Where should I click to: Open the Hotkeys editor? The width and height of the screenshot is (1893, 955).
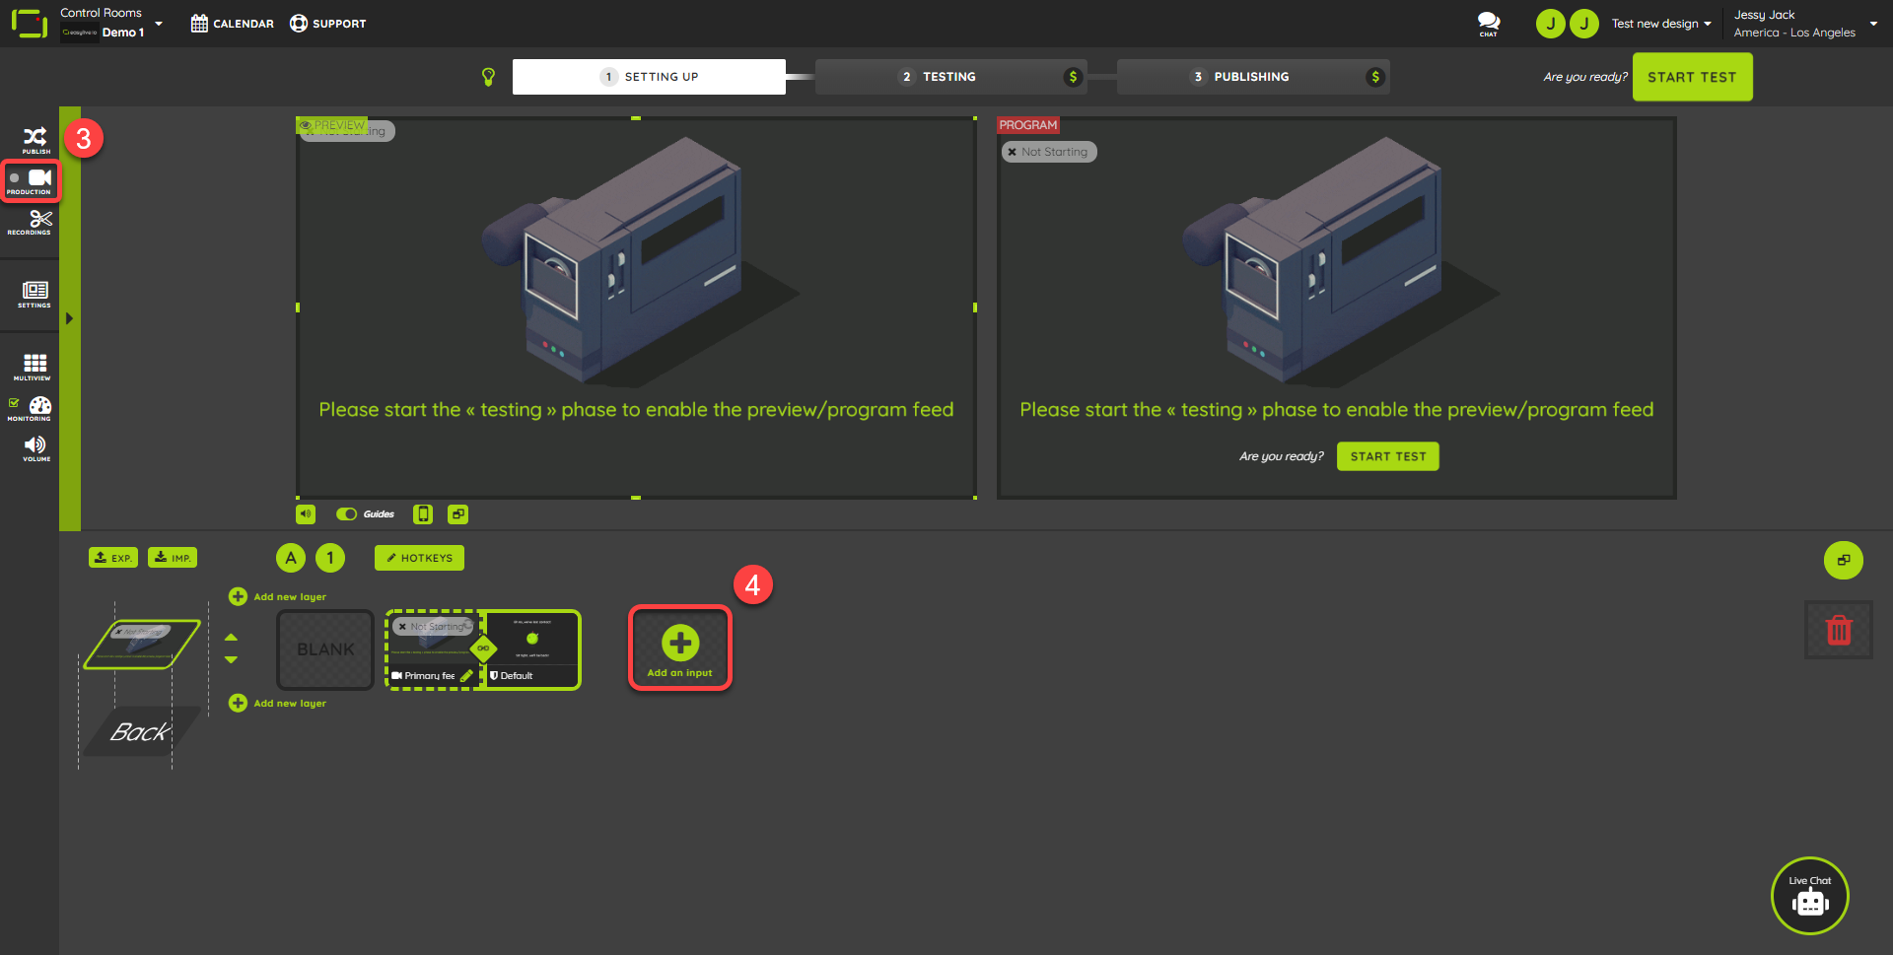(419, 558)
